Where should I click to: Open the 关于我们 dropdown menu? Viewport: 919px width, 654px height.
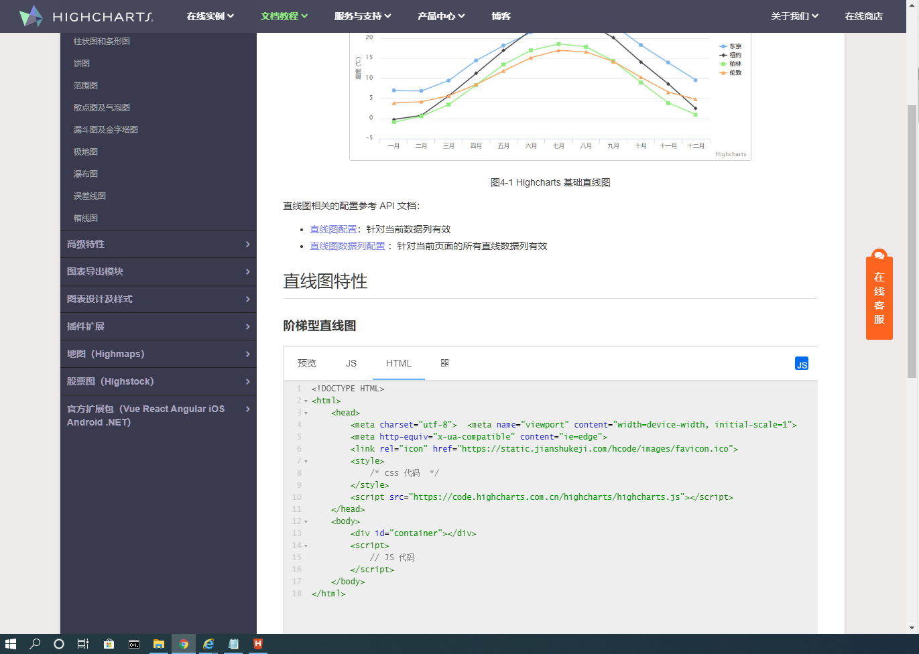coord(795,16)
